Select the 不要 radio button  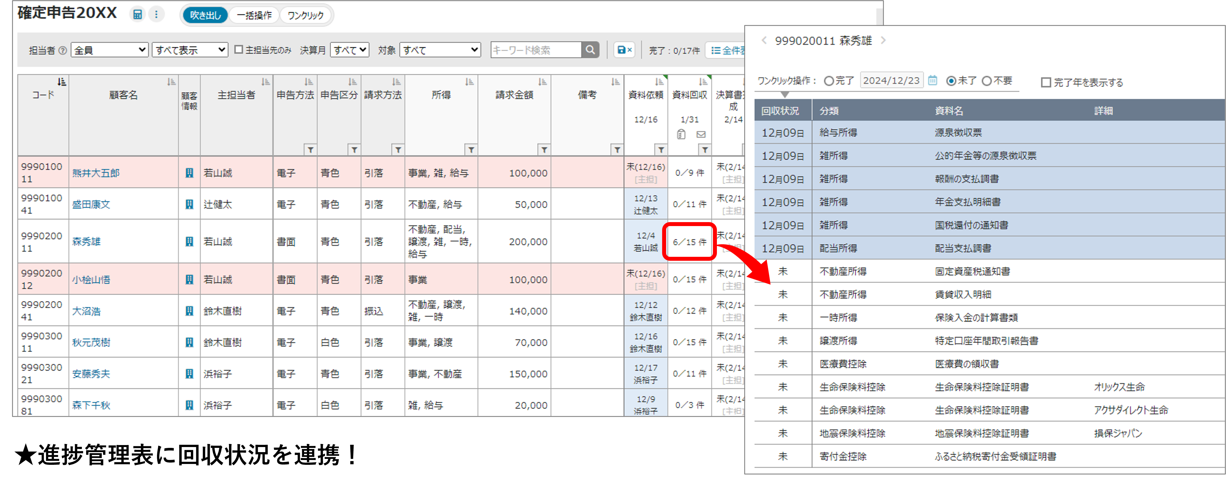point(987,81)
